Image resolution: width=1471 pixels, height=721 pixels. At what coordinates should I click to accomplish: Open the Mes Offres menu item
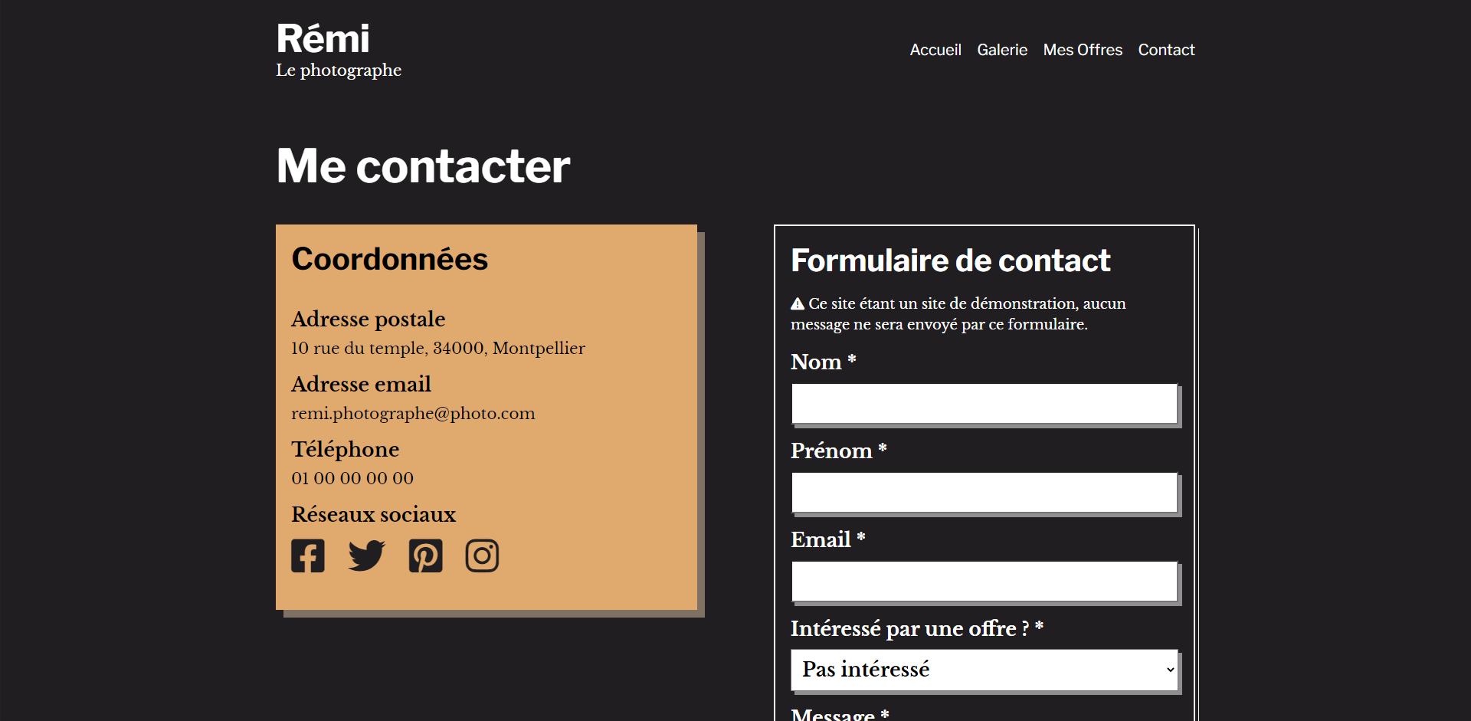coord(1083,50)
